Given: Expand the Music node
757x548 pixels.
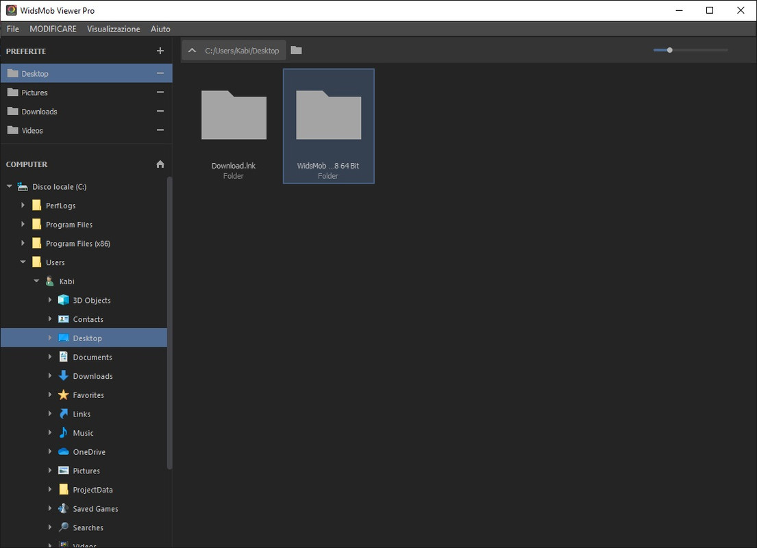Looking at the screenshot, I should (x=50, y=433).
